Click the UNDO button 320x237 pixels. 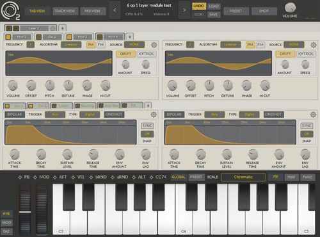pos(198,6)
